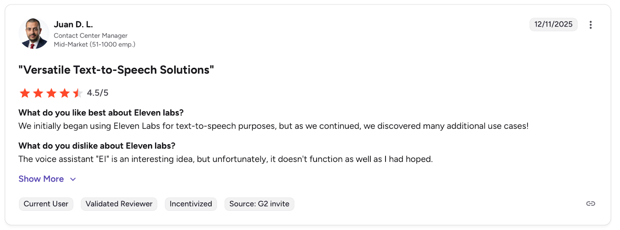Screen dimensions: 620x230
Task: Click the "What do you like best" heading
Action: click(x=101, y=113)
